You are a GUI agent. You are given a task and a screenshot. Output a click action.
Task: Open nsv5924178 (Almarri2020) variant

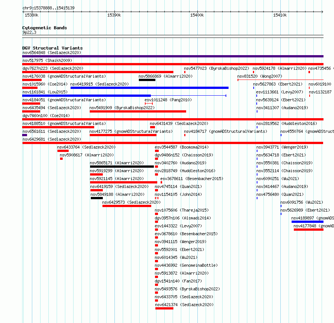click(x=280, y=68)
